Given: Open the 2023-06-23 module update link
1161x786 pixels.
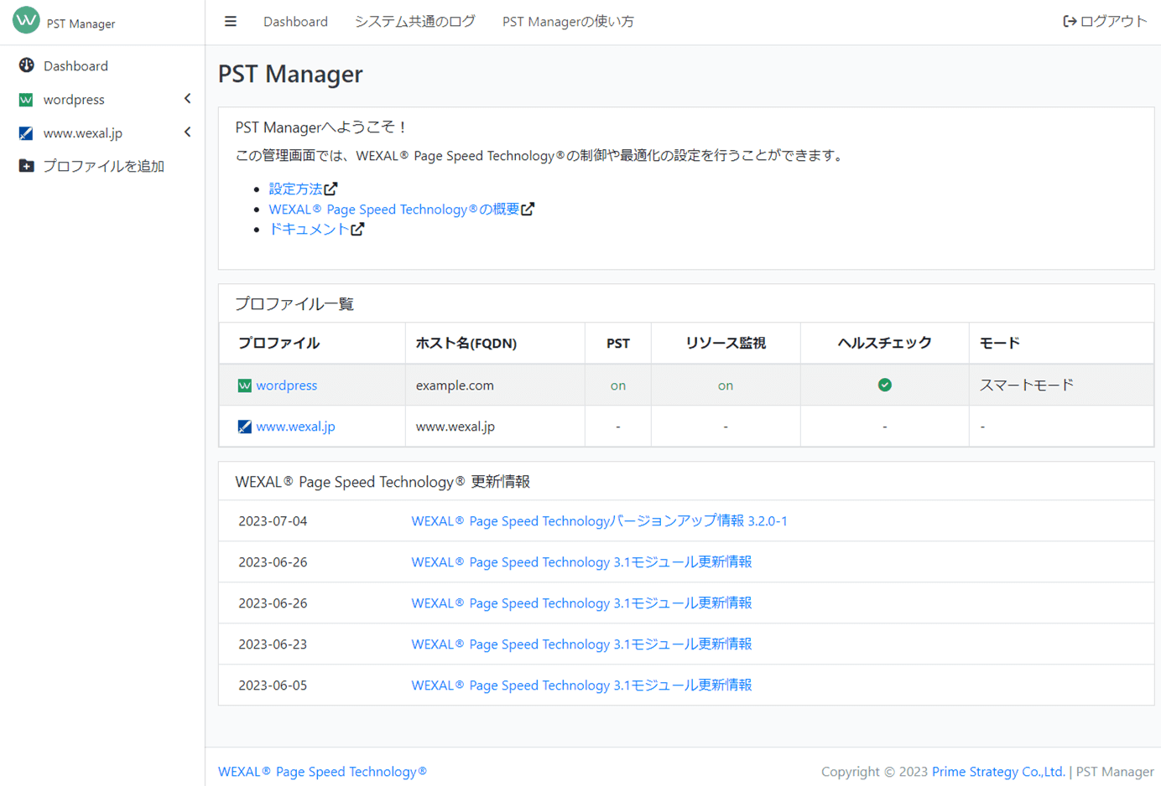Looking at the screenshot, I should 581,644.
